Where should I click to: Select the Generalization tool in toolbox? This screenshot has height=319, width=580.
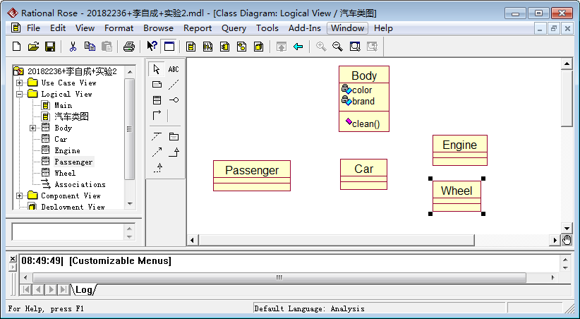coord(174,152)
